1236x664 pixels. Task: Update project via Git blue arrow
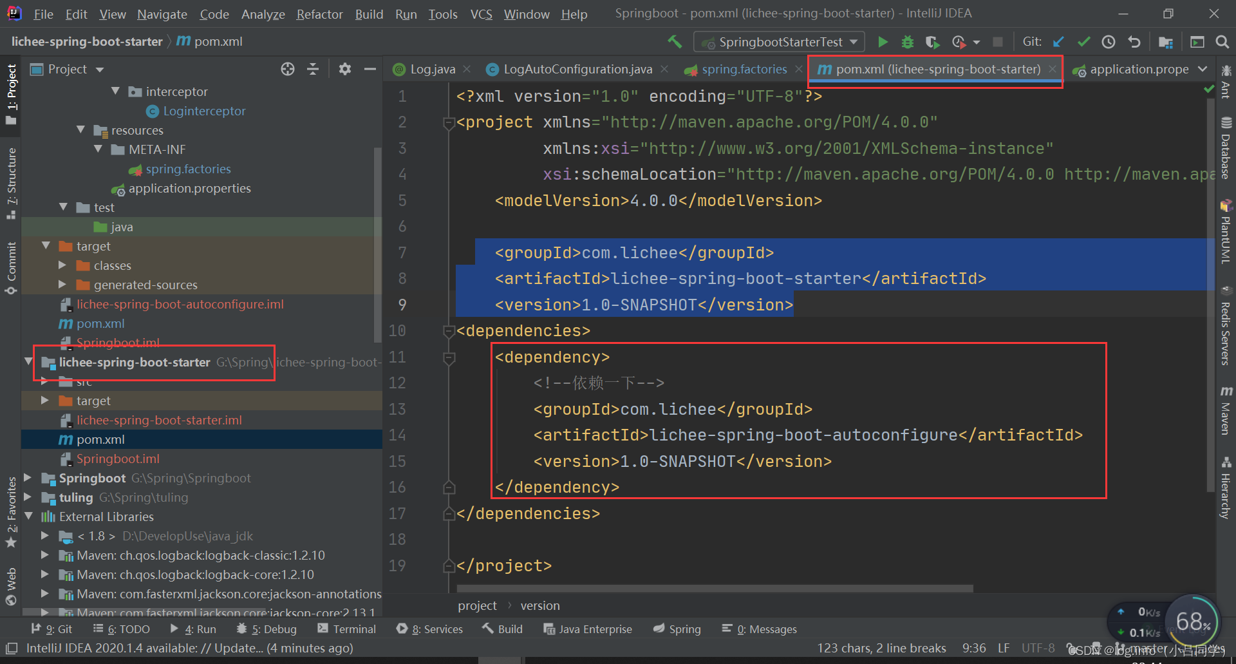1058,42
